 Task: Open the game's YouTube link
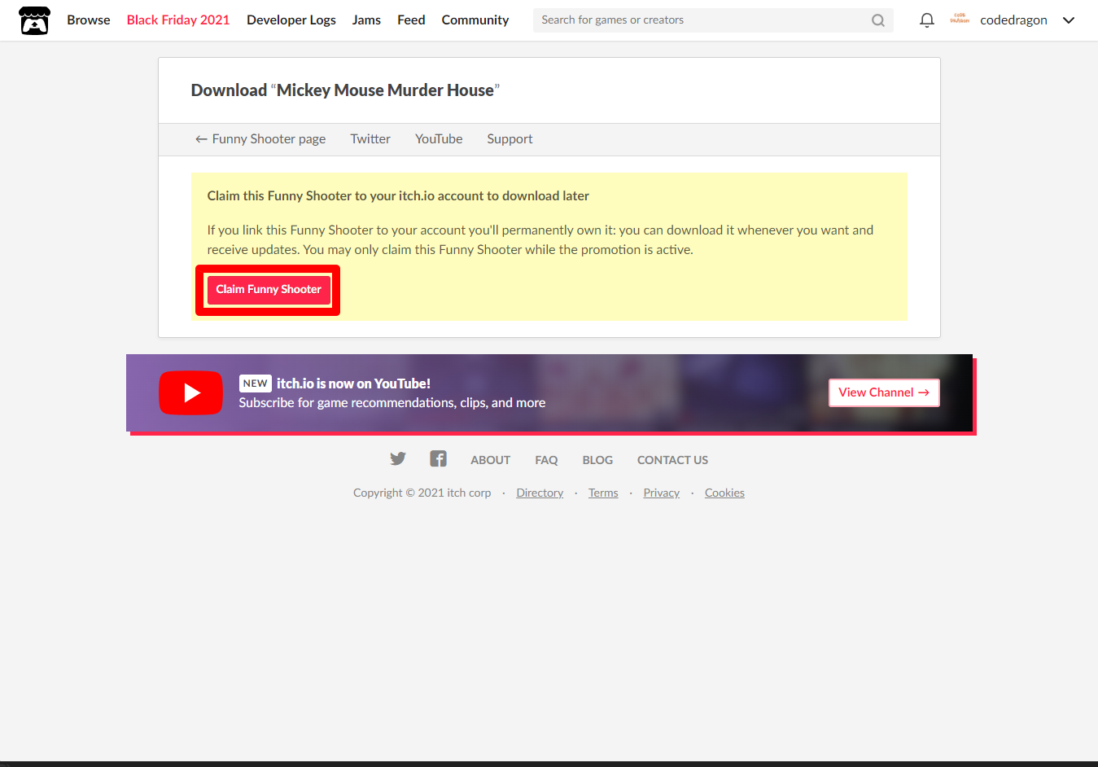pos(439,139)
